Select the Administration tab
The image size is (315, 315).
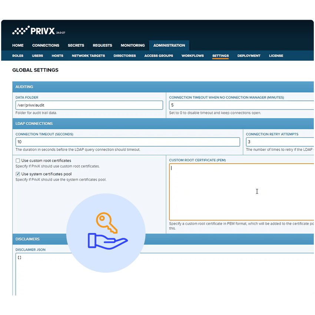(169, 45)
